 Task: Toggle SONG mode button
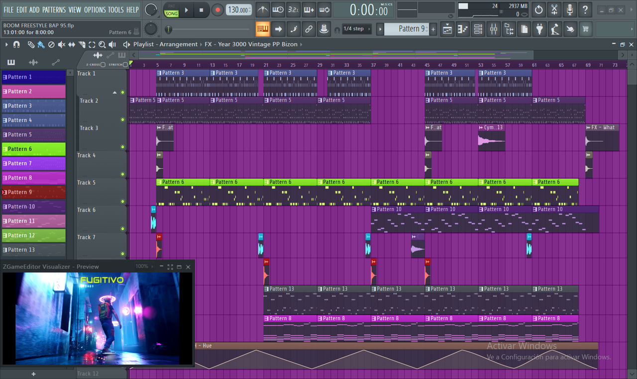[171, 13]
